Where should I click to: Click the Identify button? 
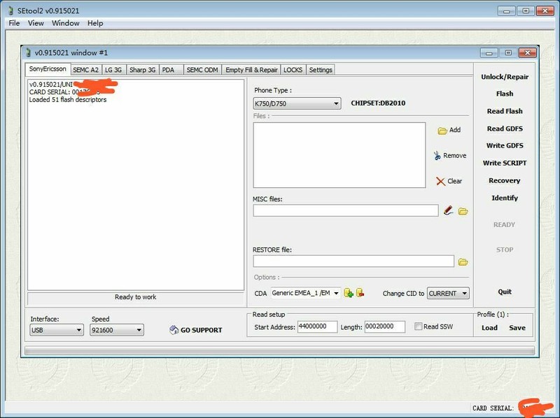[505, 198]
